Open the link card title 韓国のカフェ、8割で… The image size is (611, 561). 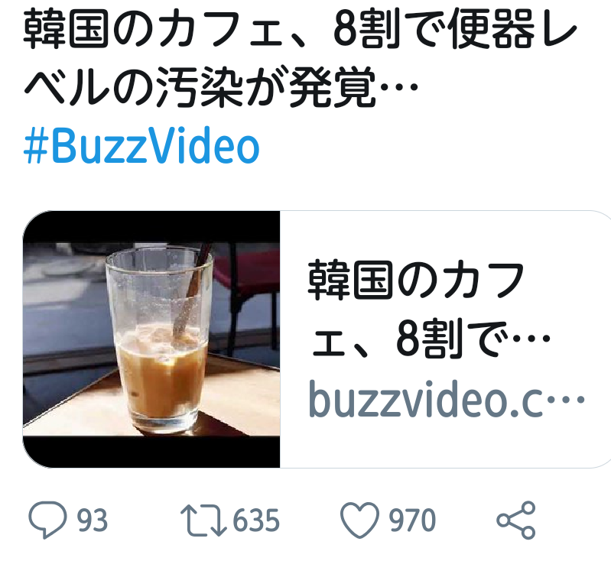tap(429, 310)
